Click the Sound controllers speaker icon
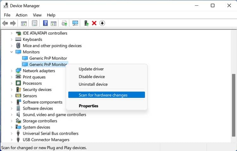Image resolution: width=237 pixels, height=151 pixels. coord(18,115)
